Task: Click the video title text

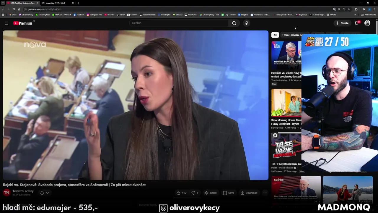Action: click(74, 185)
